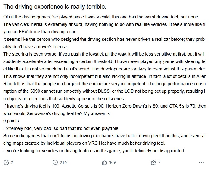This screenshot has width=213, height=172.
Task: Click the favorites count 7
Action: (159, 162)
